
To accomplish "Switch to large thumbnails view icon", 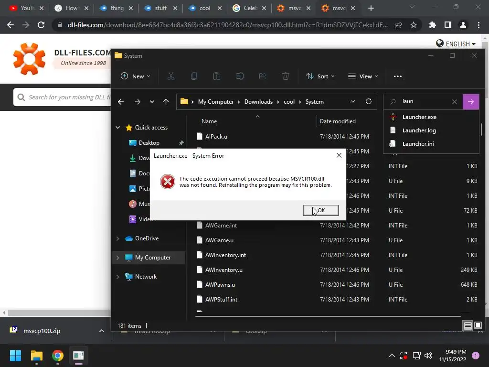I will click(478, 326).
